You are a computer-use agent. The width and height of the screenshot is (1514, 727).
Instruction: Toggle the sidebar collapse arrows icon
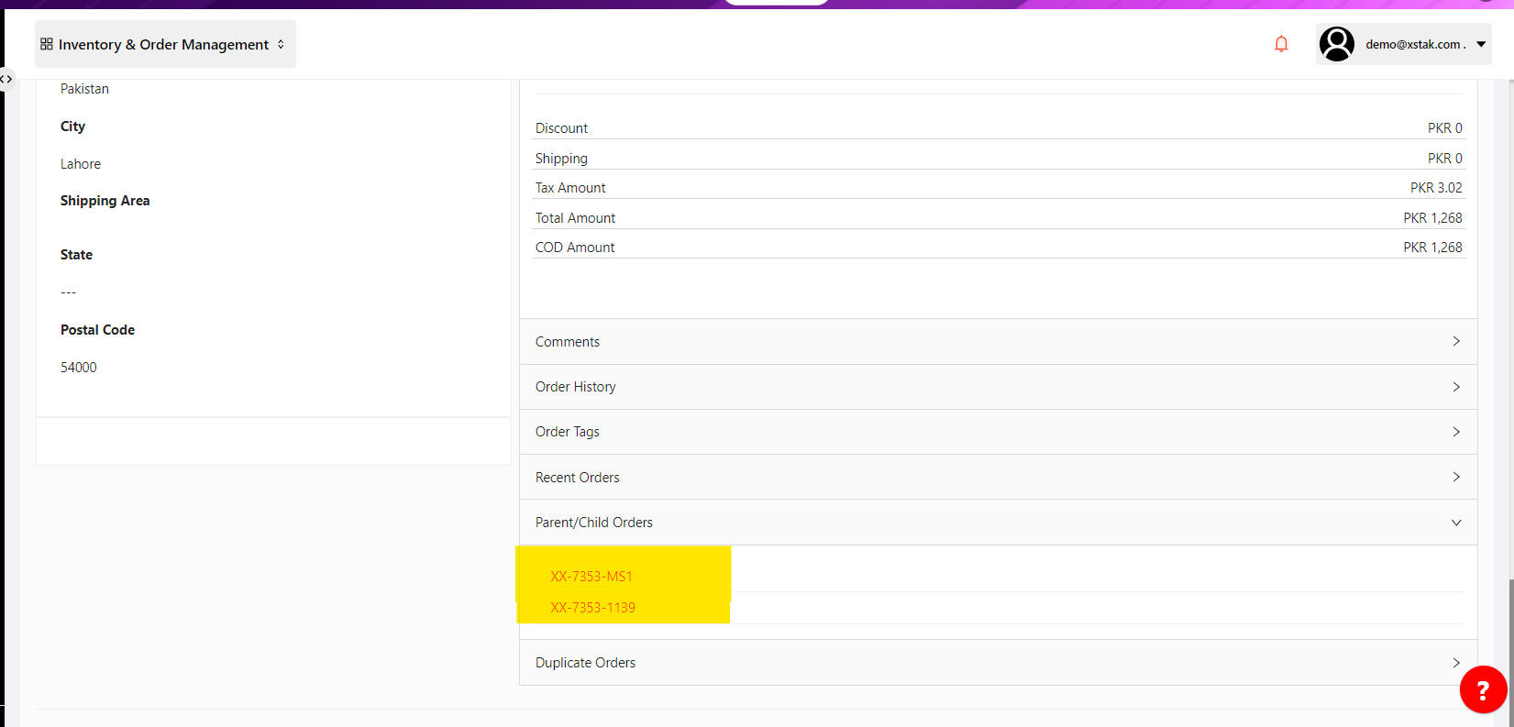coord(6,79)
